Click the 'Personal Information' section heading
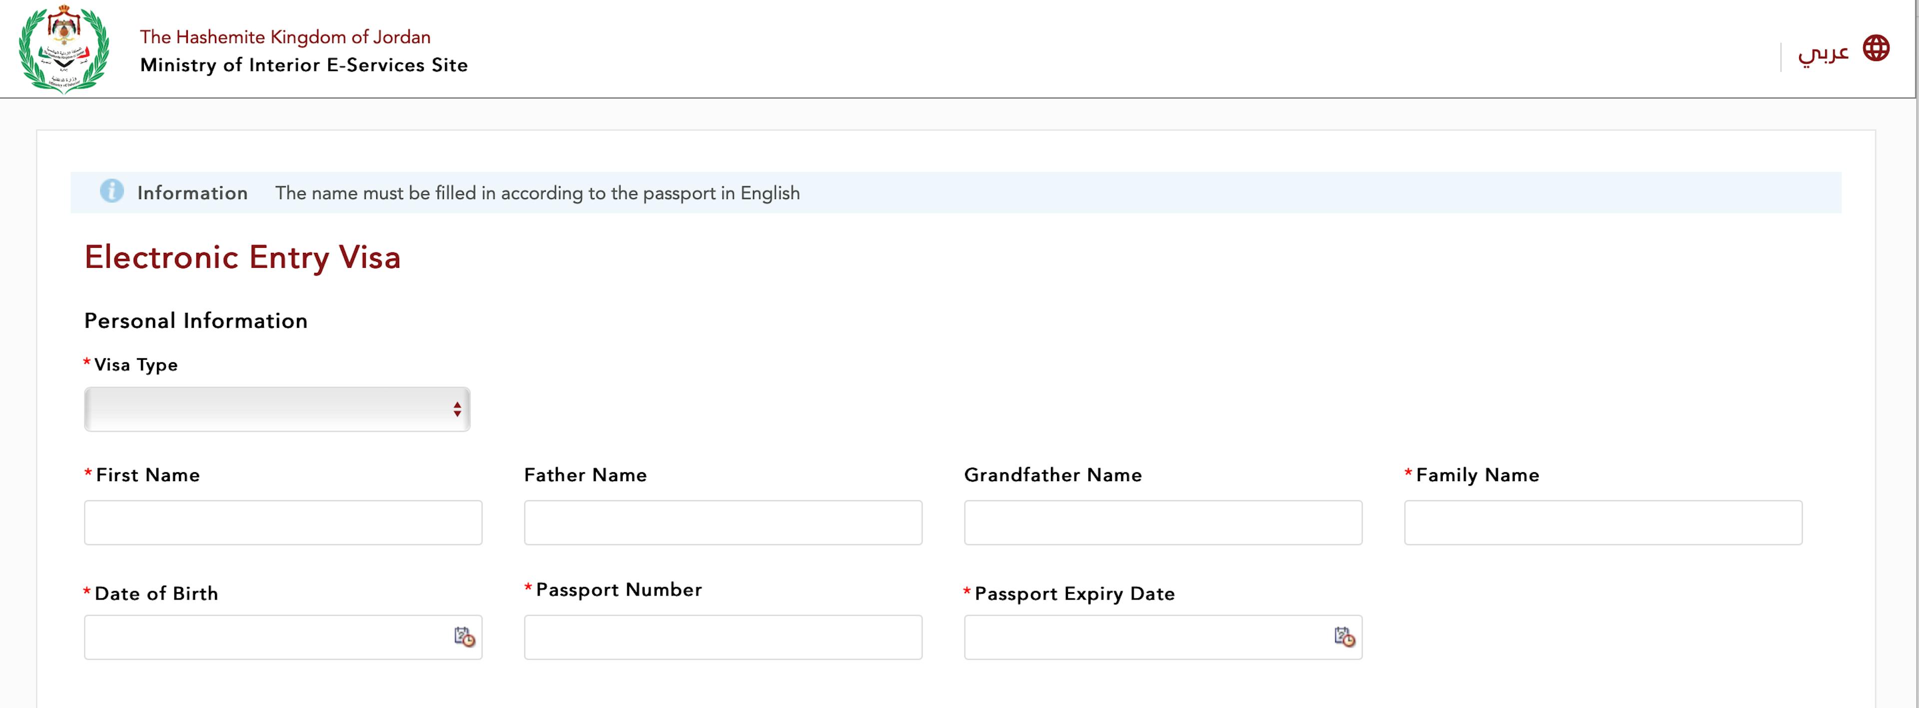 pyautogui.click(x=196, y=321)
